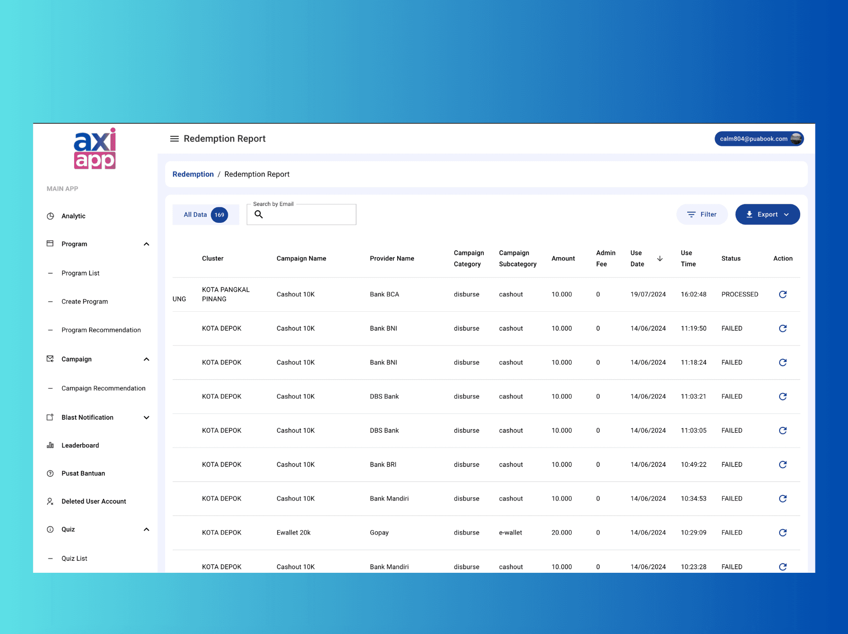Select the All Data tab

pyautogui.click(x=205, y=215)
